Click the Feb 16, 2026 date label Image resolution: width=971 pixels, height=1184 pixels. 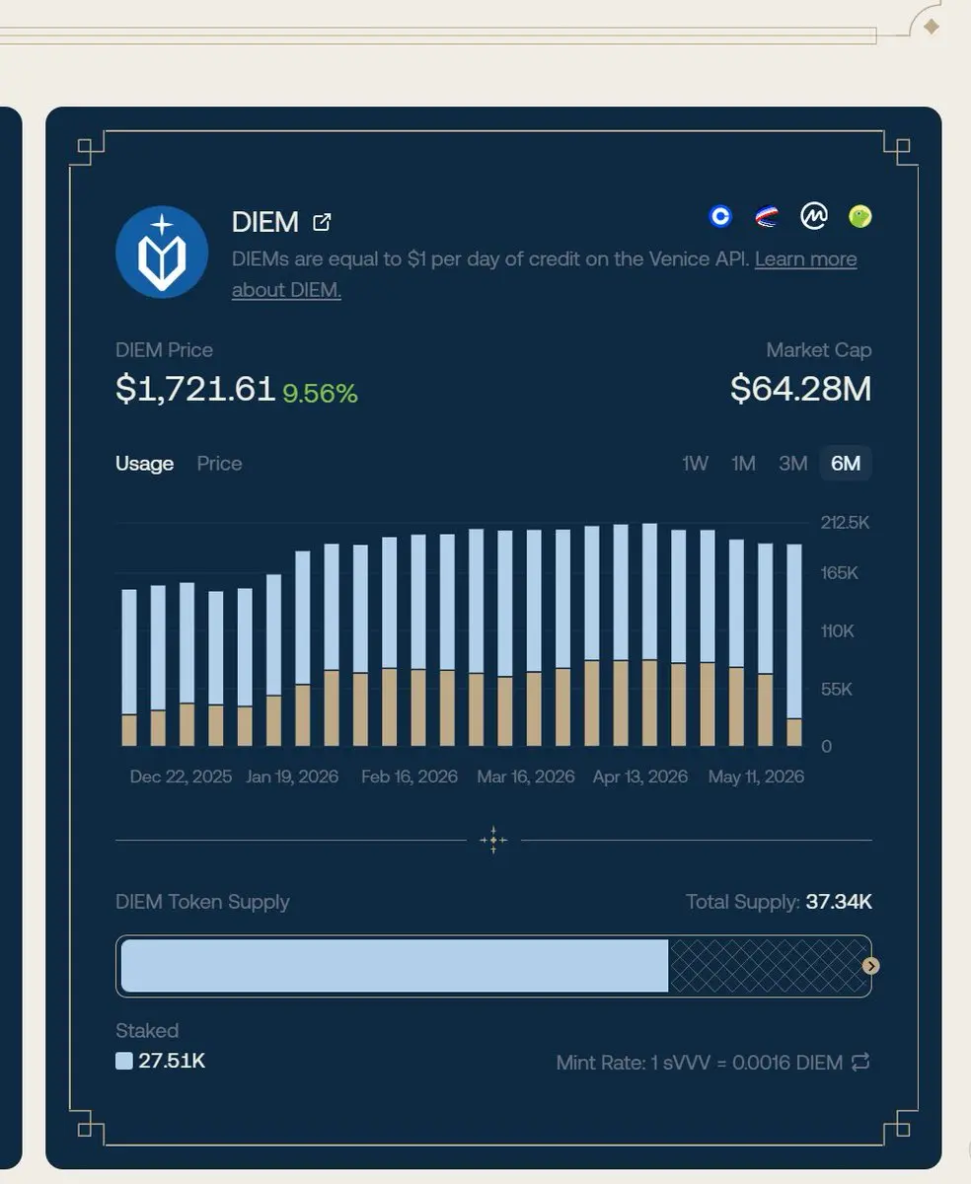(x=410, y=777)
